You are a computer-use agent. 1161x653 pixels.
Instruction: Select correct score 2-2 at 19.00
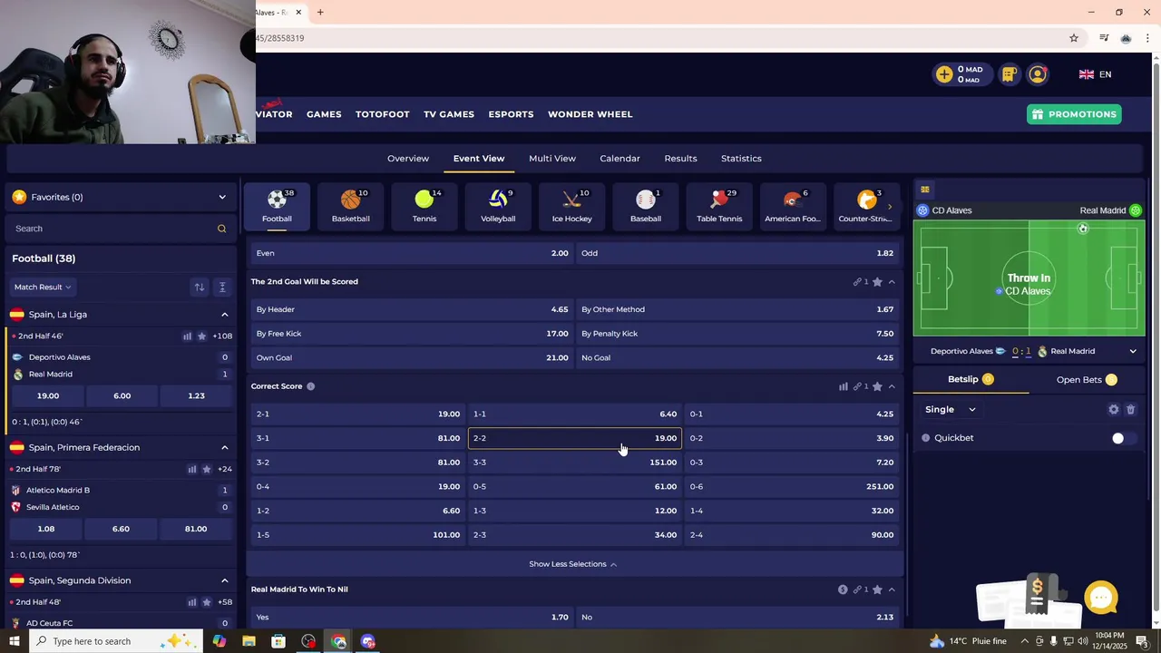[x=575, y=438]
